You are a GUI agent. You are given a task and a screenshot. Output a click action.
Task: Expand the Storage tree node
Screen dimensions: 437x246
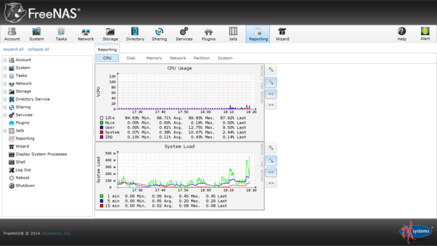[5, 91]
